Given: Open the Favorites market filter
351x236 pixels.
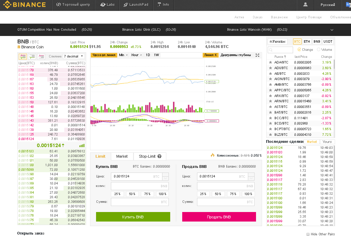Looking at the screenshot, I should (x=277, y=42).
